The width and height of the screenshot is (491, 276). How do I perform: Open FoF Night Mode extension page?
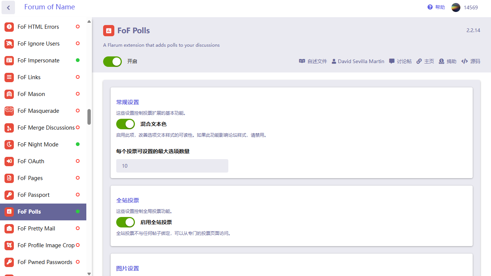43,145
